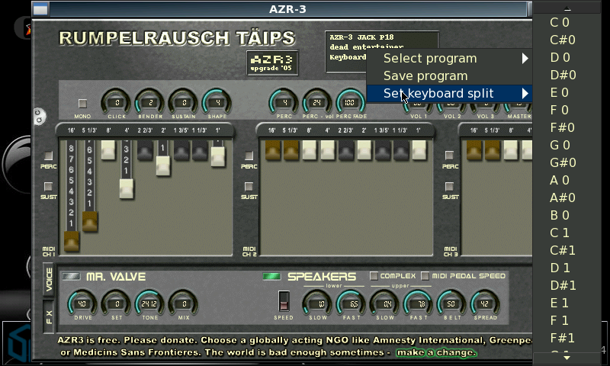Image resolution: width=610 pixels, height=366 pixels.
Task: Click the CLICK knob
Action: click(117, 102)
